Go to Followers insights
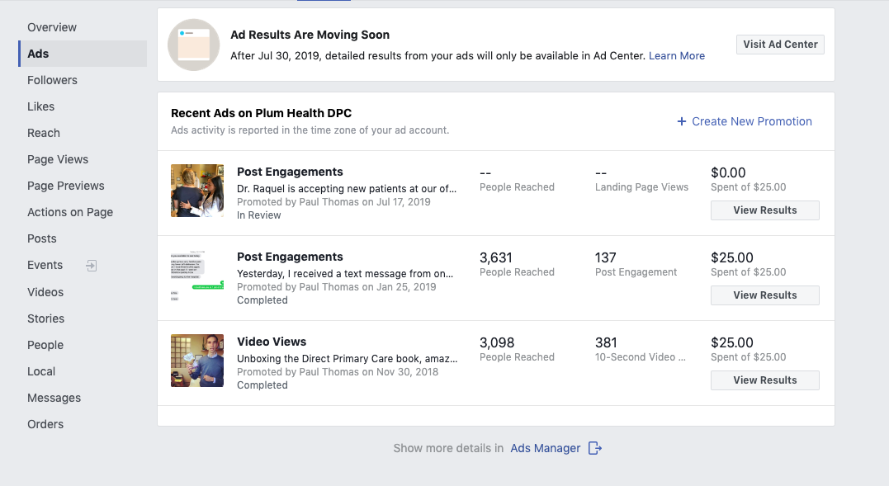This screenshot has width=889, height=486. click(52, 80)
